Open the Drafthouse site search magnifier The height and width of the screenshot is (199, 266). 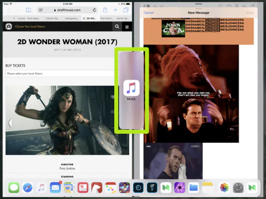(x=117, y=26)
